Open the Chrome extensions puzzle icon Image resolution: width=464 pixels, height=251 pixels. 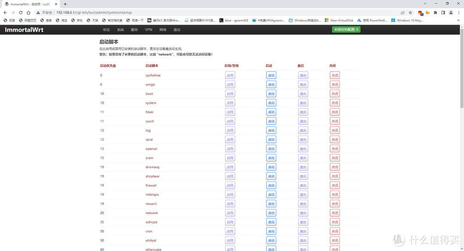(x=435, y=12)
